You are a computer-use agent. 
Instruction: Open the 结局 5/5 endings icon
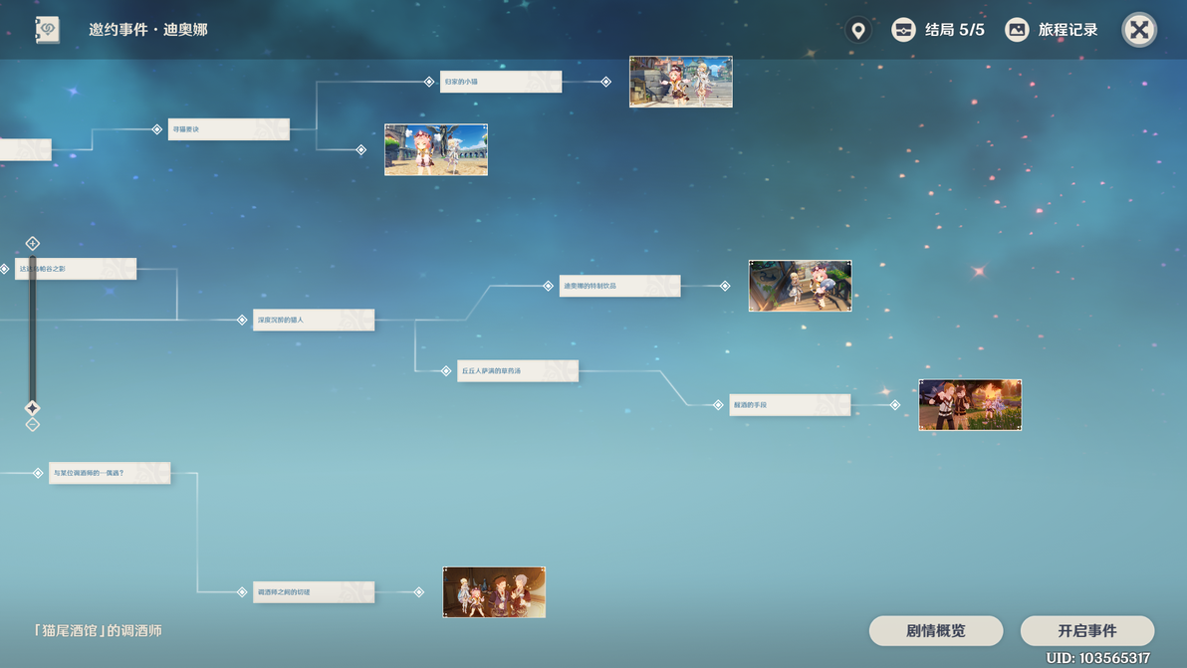tap(903, 30)
